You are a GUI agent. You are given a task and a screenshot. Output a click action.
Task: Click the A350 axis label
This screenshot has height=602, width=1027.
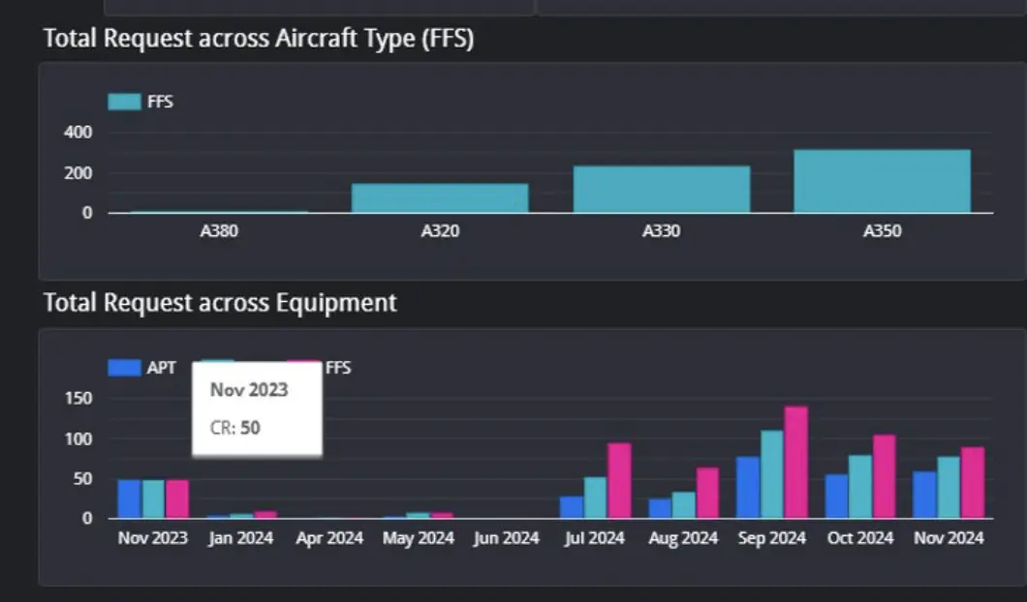pyautogui.click(x=883, y=231)
